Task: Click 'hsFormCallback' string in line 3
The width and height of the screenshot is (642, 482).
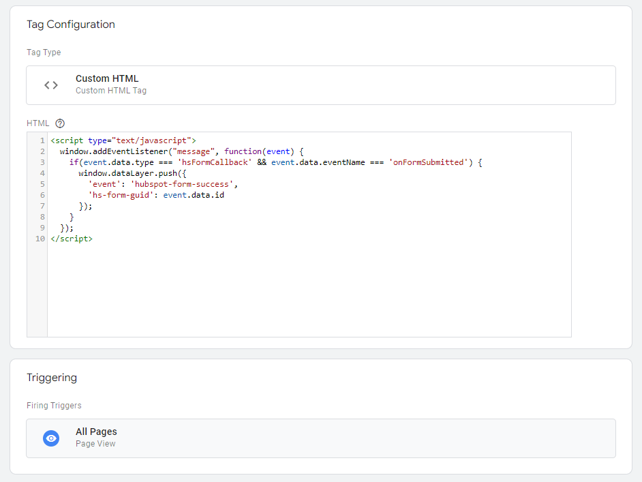Action: point(215,162)
